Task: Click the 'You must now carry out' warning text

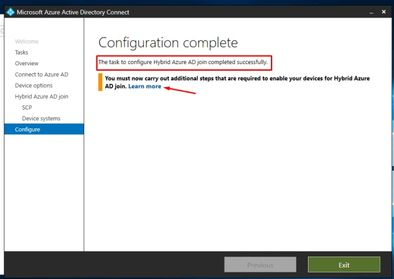Action: click(x=237, y=82)
